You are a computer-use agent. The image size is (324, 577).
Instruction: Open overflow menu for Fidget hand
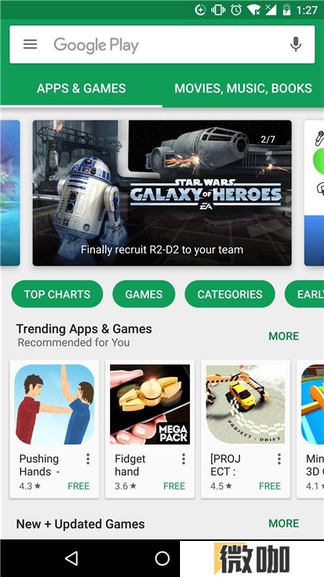click(184, 459)
